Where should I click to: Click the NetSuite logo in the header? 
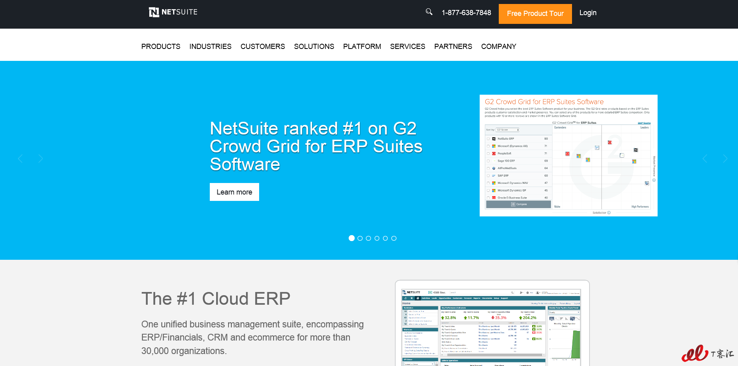tap(173, 12)
